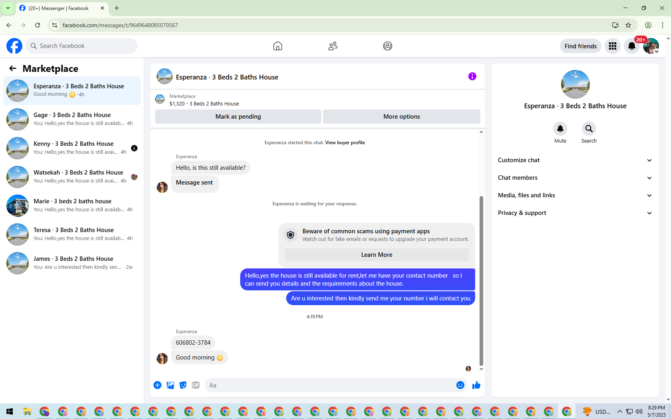Screen dimensions: 671x419
Task: Open the Watsekah conversation
Action: (72, 177)
